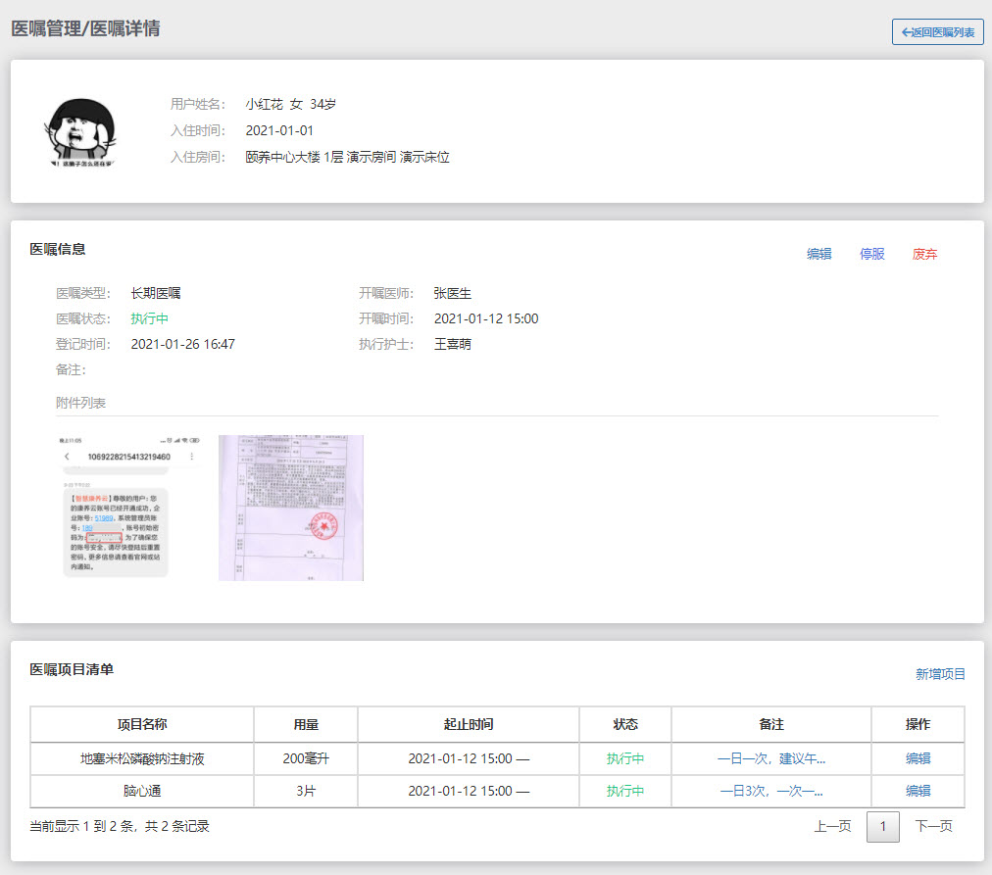Click 编辑 for 地塞米松磷酸钠注射液 row
Viewport: 992px width, 875px height.
pos(918,758)
